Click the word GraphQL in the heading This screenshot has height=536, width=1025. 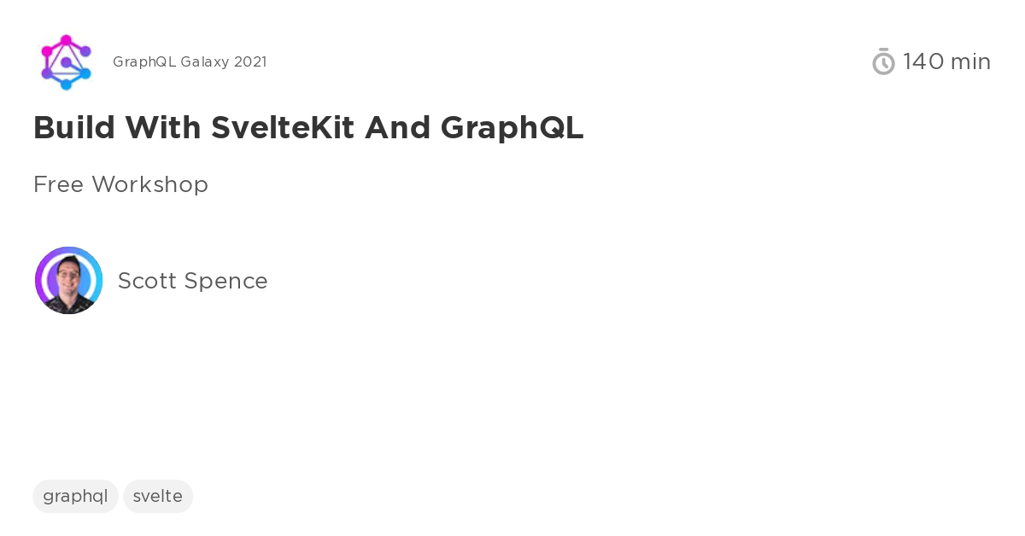[x=512, y=128]
